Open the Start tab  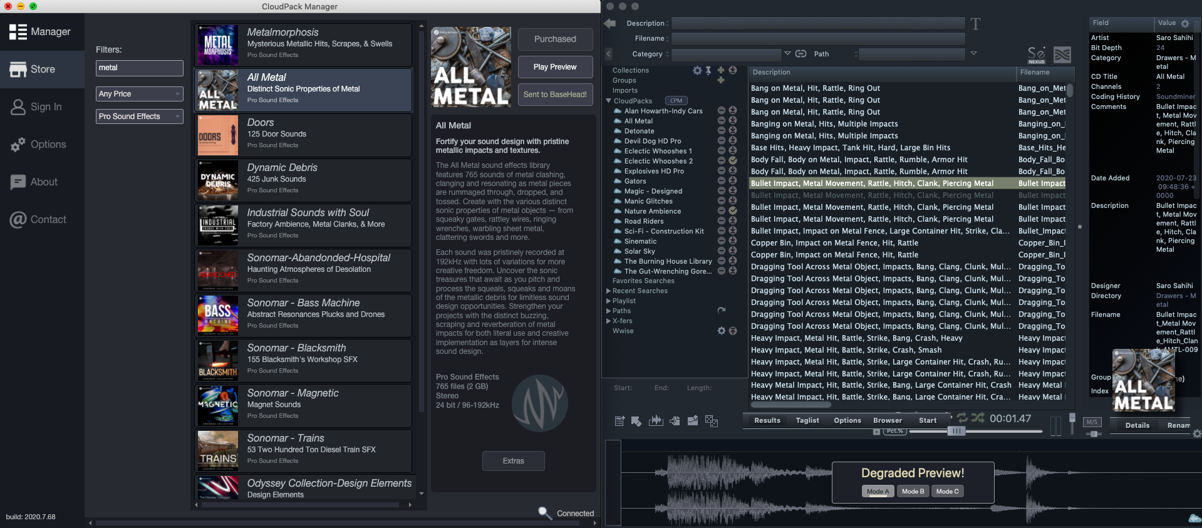pos(928,421)
